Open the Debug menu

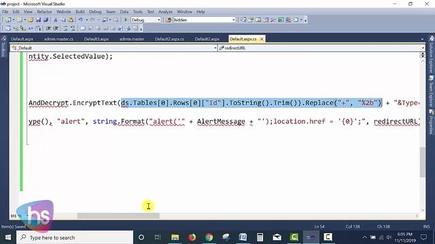95,12
